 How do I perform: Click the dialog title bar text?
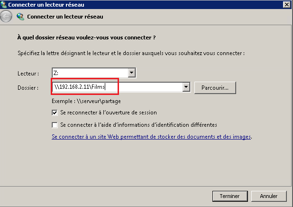(x=46, y=5)
